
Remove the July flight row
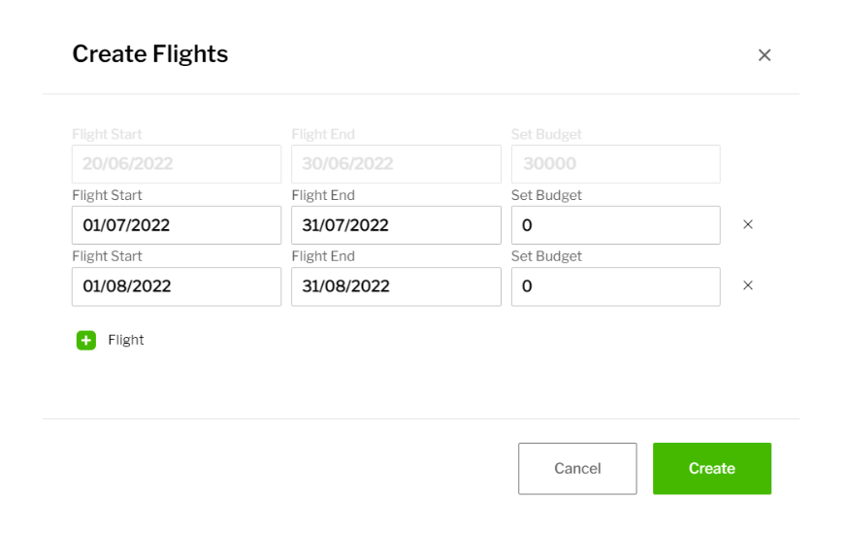point(748,224)
